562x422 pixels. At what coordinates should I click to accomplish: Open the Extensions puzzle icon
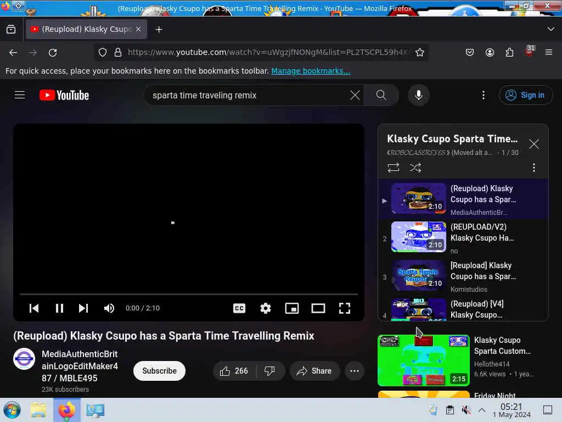coord(509,52)
